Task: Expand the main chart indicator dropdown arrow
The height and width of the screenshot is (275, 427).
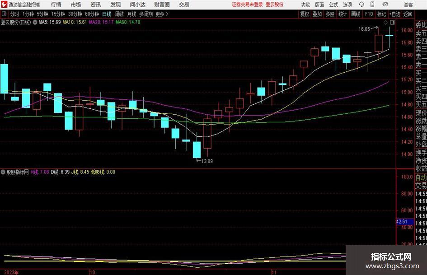Action: tap(35, 22)
